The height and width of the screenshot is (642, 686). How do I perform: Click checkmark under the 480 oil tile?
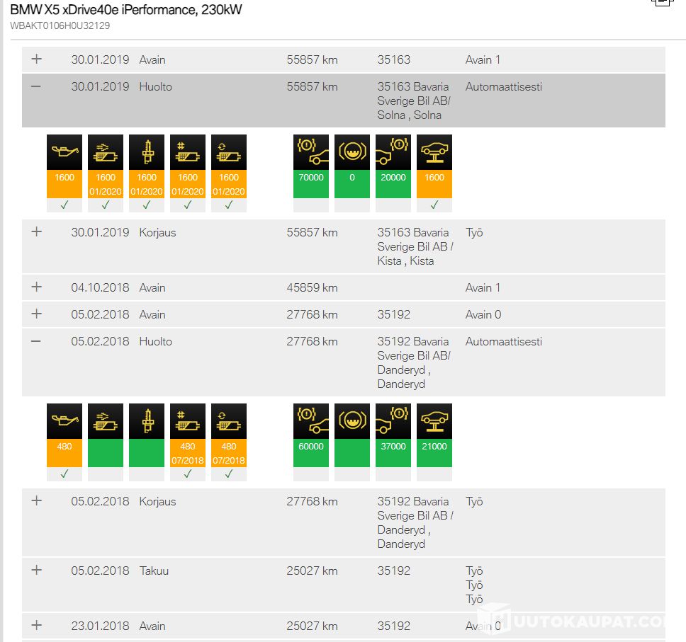64,474
